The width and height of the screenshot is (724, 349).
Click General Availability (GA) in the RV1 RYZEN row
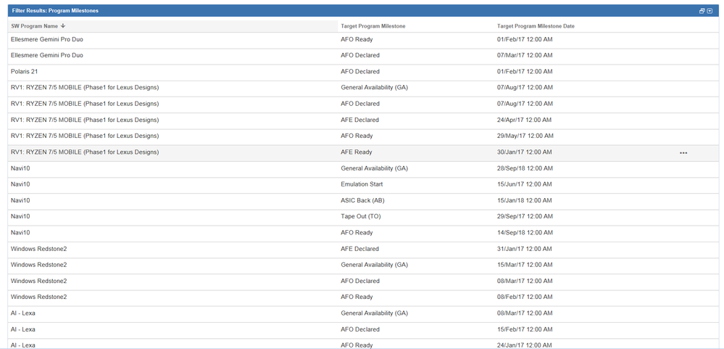point(375,87)
